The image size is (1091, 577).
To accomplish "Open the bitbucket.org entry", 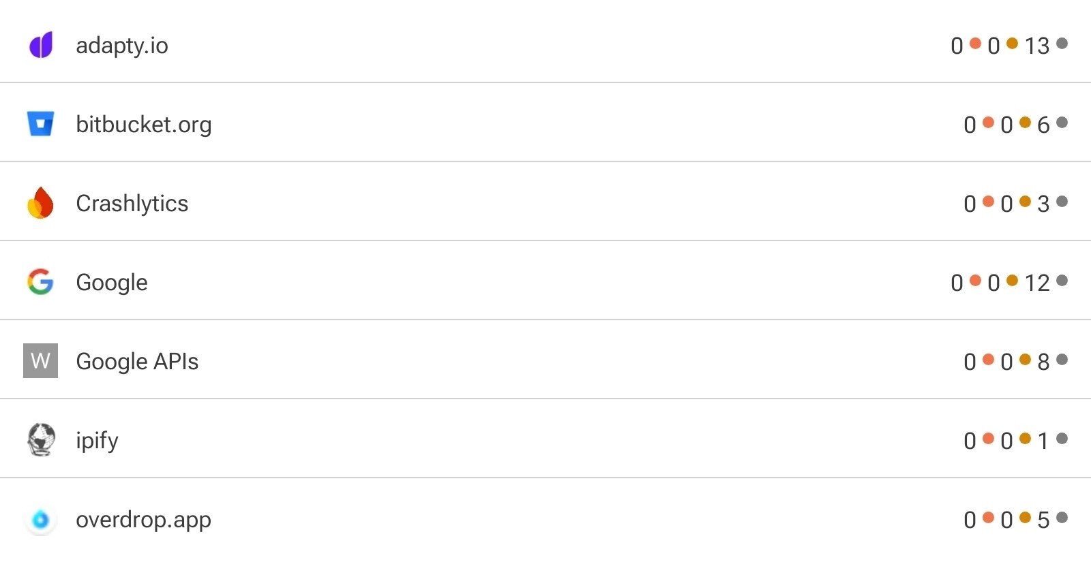I will click(144, 125).
